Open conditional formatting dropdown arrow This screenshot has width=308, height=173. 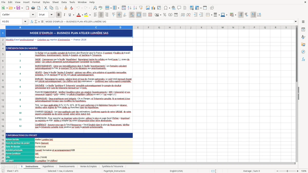click(x=235, y=15)
